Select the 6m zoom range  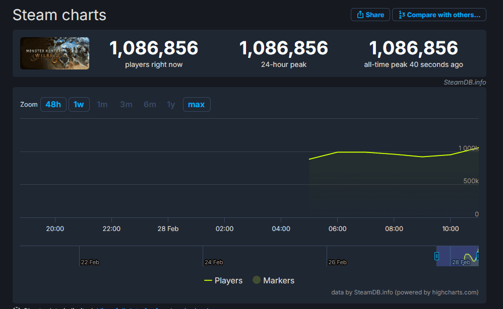tap(150, 104)
